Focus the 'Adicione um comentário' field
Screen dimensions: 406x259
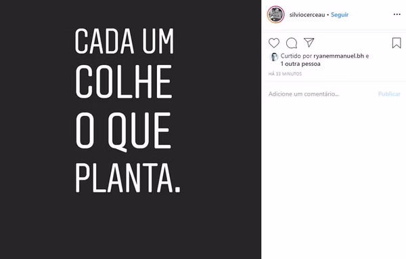[321, 94]
